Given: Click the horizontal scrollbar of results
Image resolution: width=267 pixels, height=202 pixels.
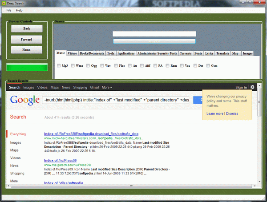Looking at the screenshot, I should click(131, 186).
